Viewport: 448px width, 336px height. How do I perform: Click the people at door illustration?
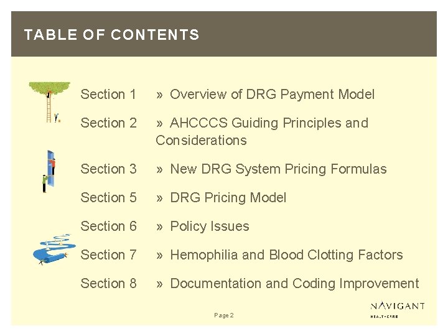49,171
